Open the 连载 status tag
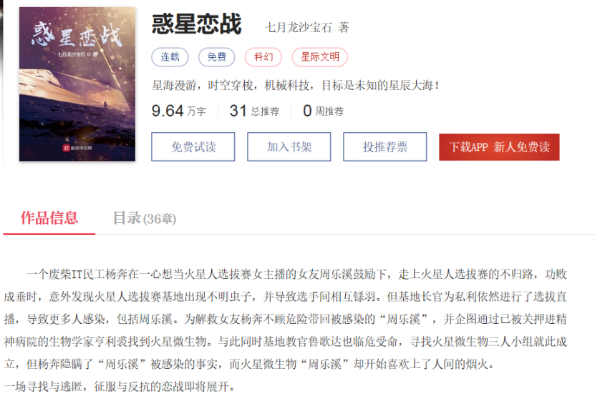 click(x=170, y=57)
